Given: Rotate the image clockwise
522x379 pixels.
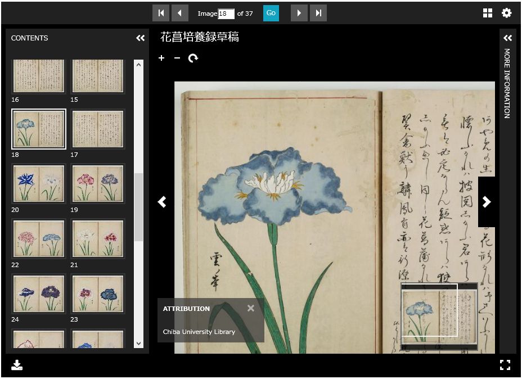Looking at the screenshot, I should click(x=193, y=58).
